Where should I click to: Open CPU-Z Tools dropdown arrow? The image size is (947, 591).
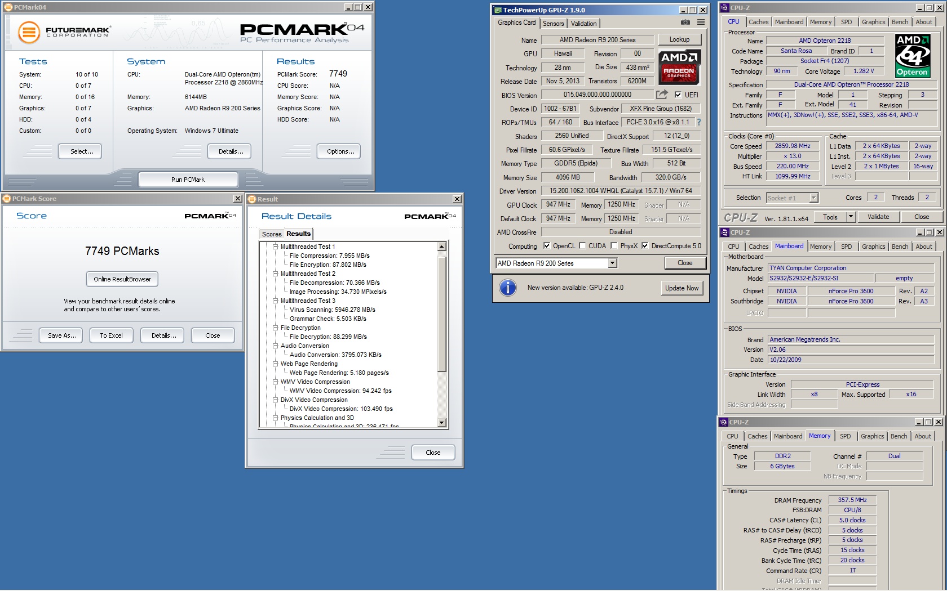pyautogui.click(x=851, y=217)
